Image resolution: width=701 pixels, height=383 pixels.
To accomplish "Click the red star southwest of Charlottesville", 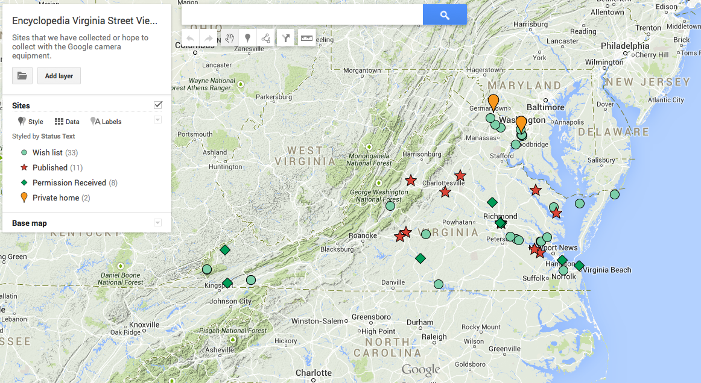I will coord(445,192).
